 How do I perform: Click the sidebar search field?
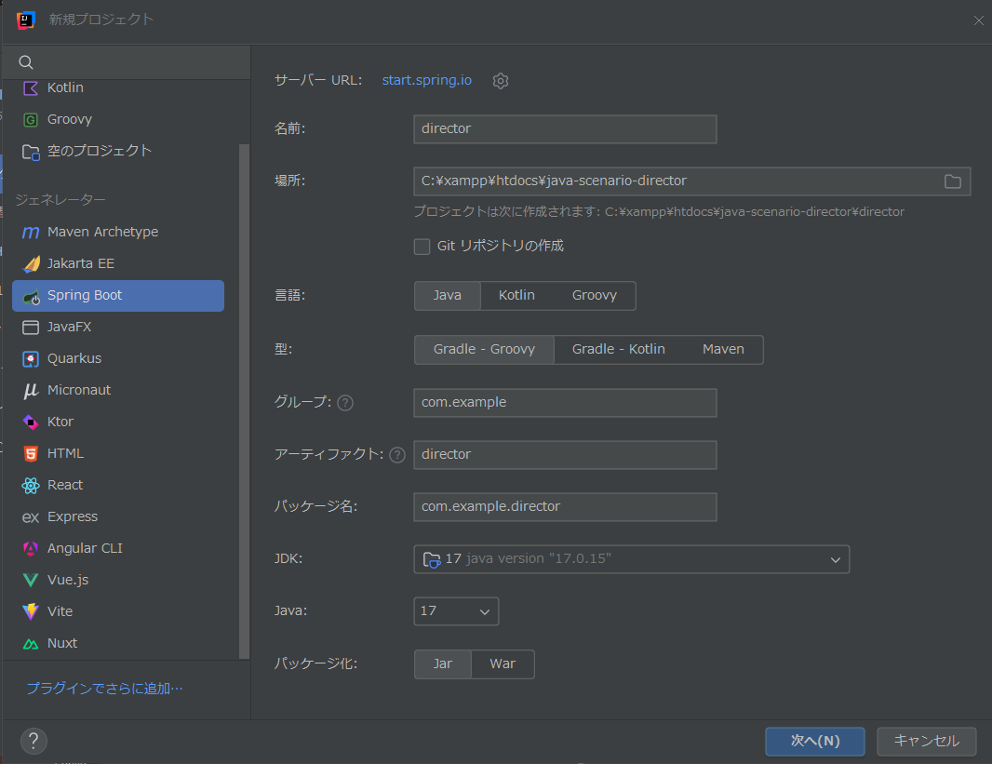pyautogui.click(x=127, y=62)
